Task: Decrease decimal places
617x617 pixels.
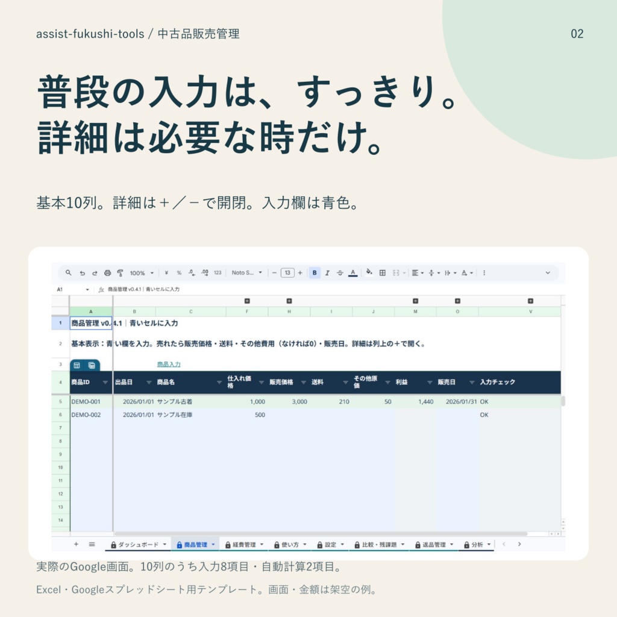Action: tap(192, 273)
